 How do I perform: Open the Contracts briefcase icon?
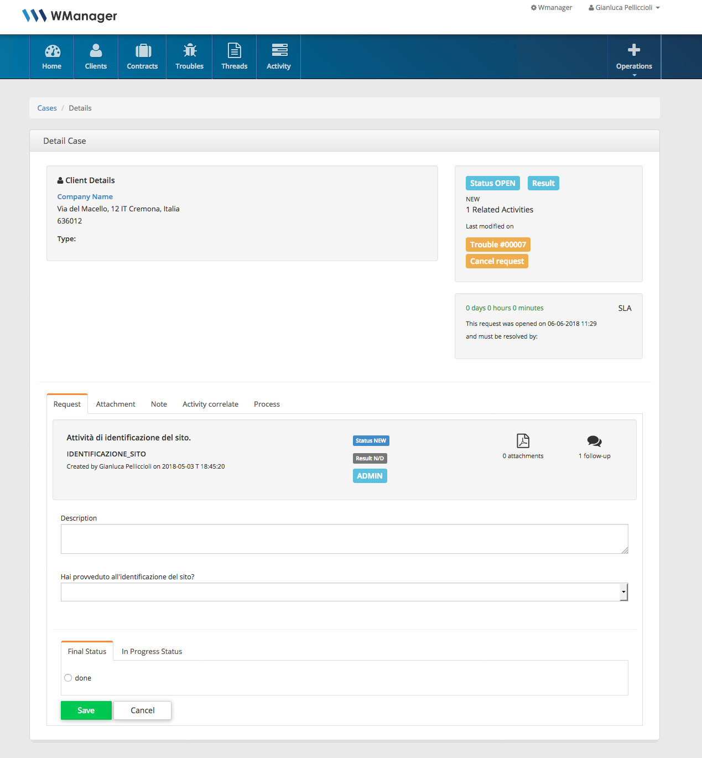(143, 51)
